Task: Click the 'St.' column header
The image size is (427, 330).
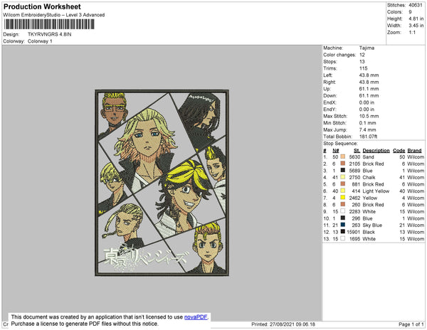Action: tap(357, 151)
